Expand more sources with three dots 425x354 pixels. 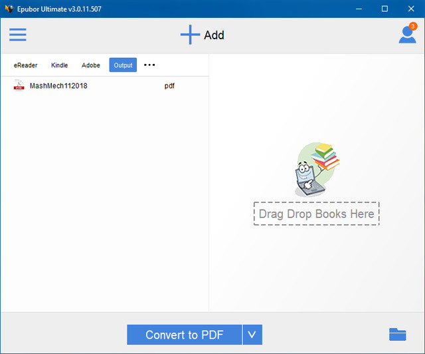click(x=149, y=65)
